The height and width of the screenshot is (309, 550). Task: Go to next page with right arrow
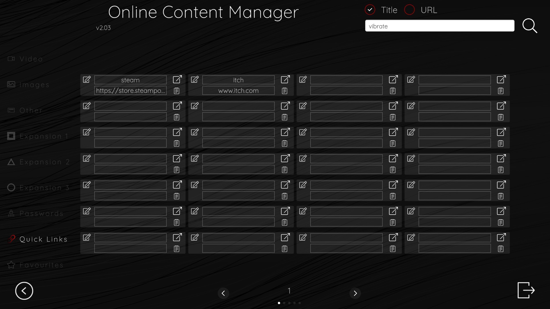(355, 293)
